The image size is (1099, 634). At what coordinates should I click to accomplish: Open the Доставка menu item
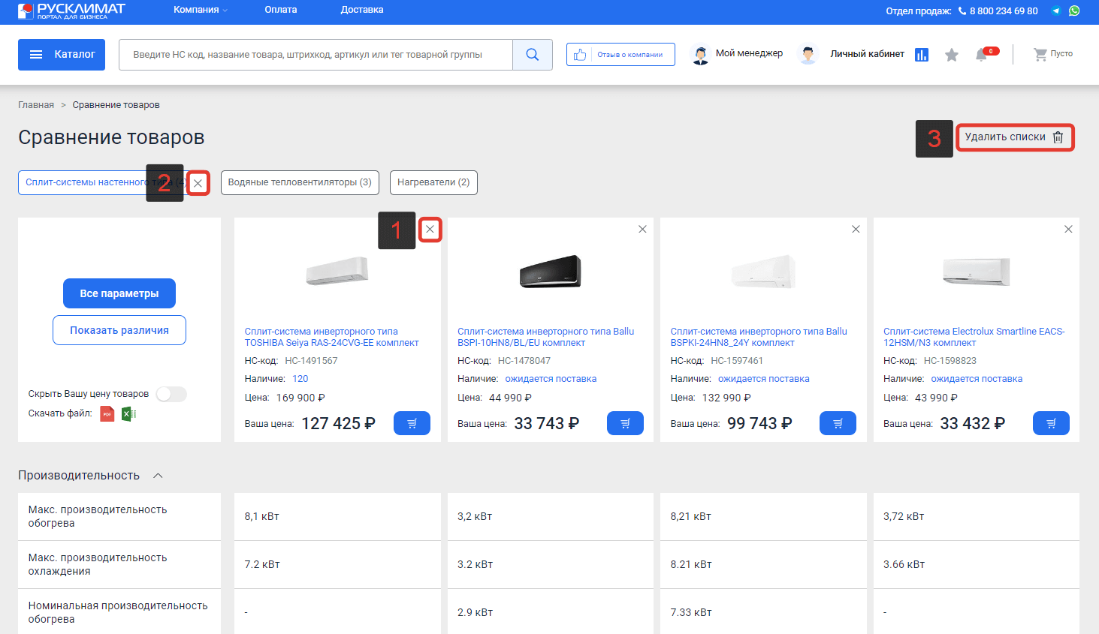(x=362, y=10)
